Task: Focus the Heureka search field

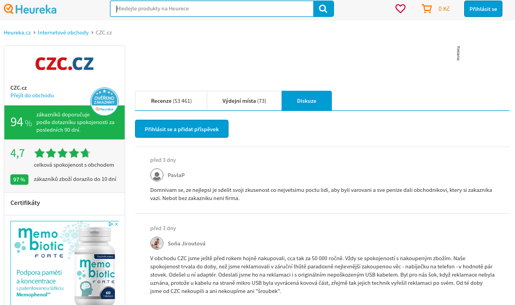Action: [212, 9]
